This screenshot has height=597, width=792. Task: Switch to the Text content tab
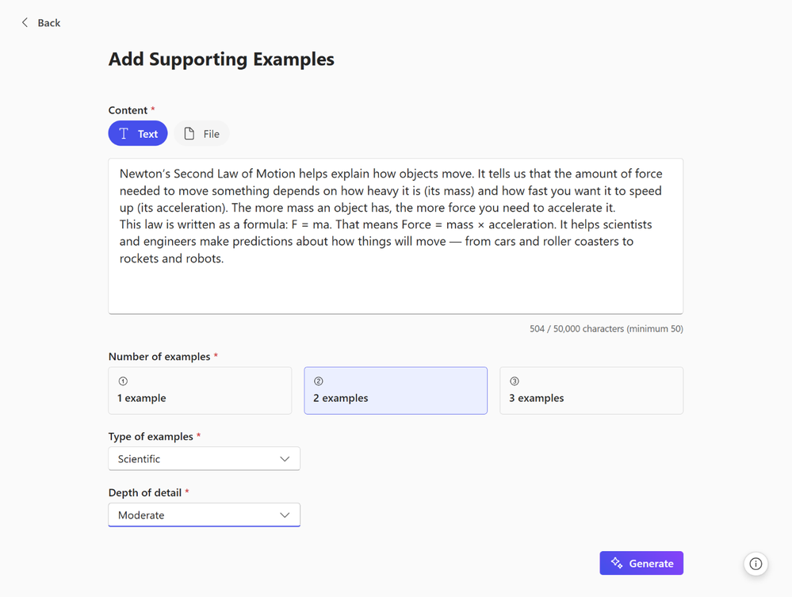138,134
